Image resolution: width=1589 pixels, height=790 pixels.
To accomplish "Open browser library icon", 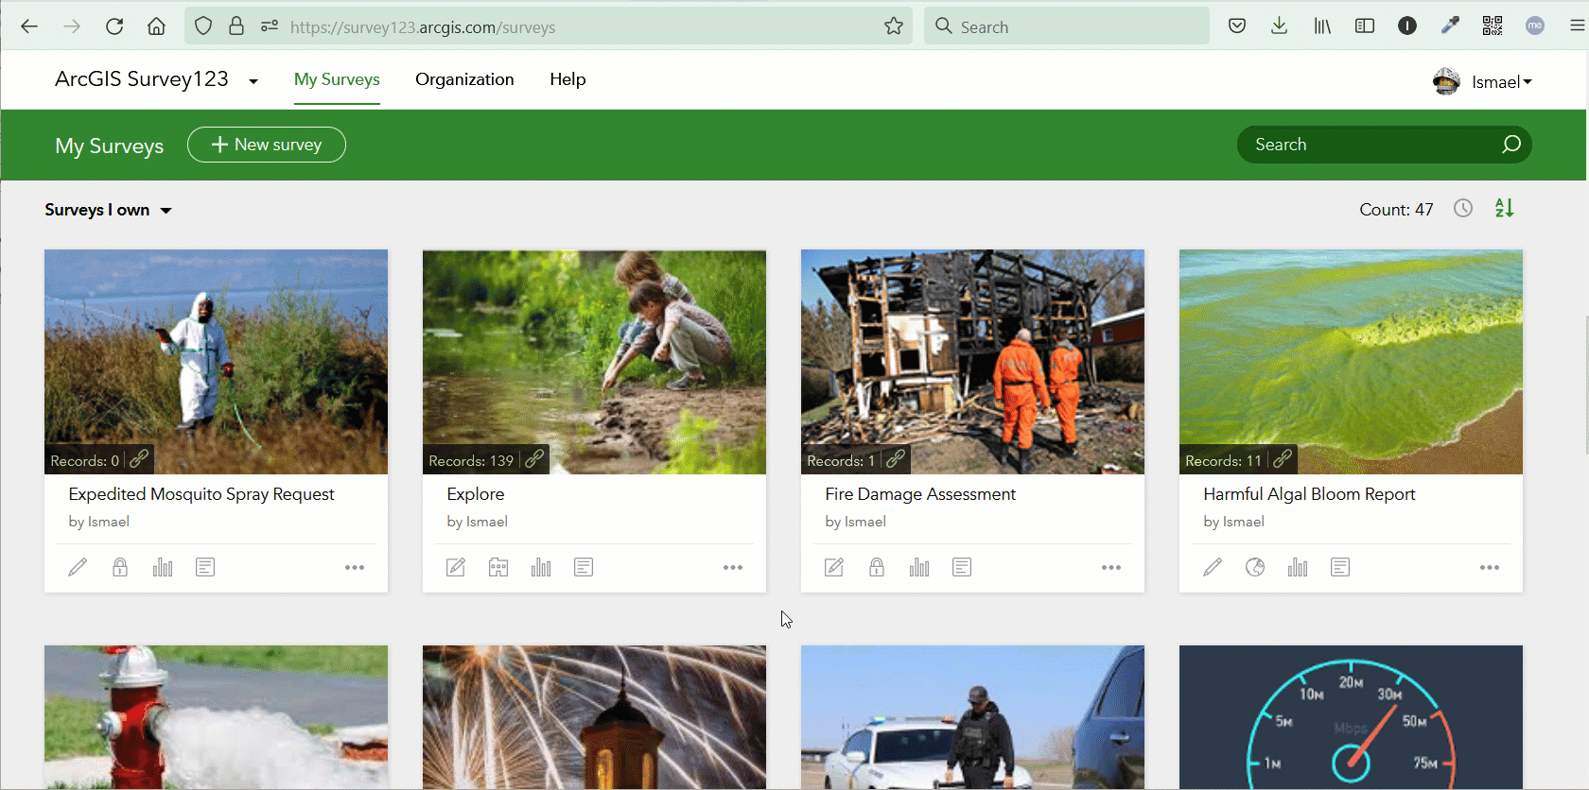I will tap(1322, 26).
